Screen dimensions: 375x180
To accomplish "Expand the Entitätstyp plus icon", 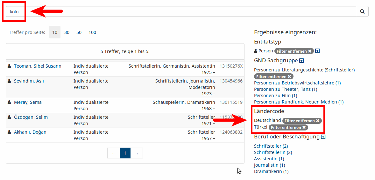I will 317,51.
